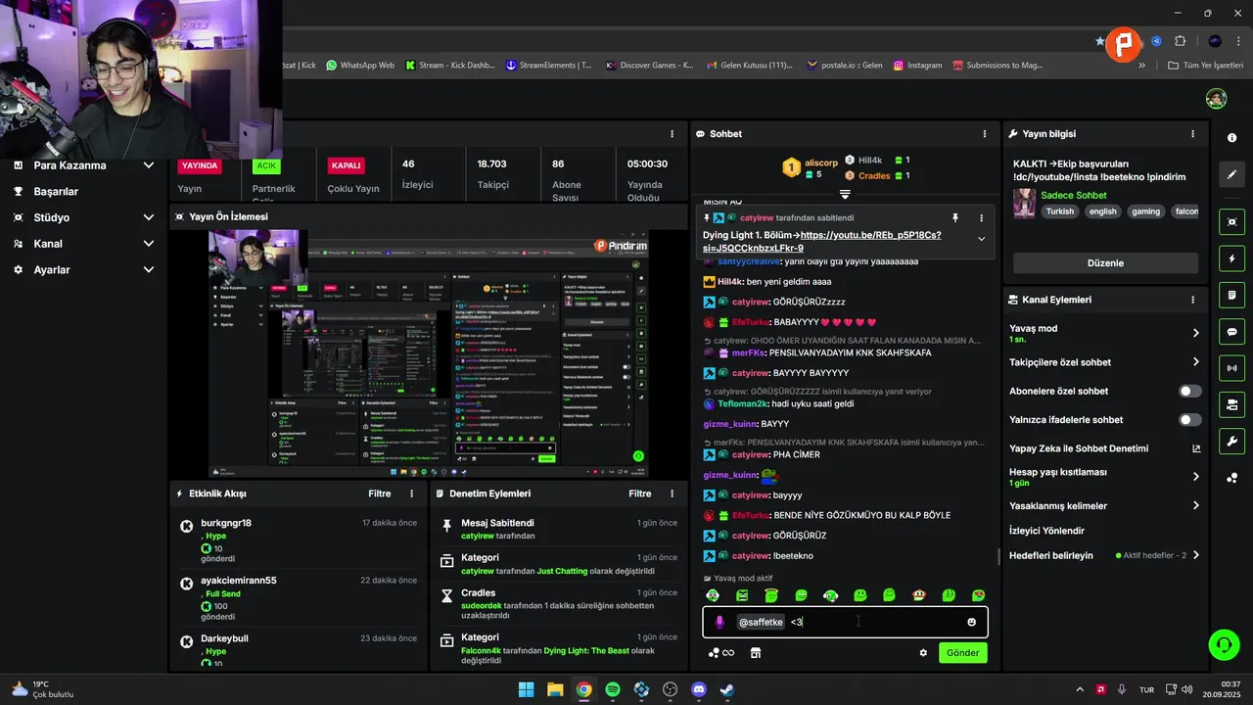Click the Turkish tag chip
The width and height of the screenshot is (1253, 705).
[1059, 211]
